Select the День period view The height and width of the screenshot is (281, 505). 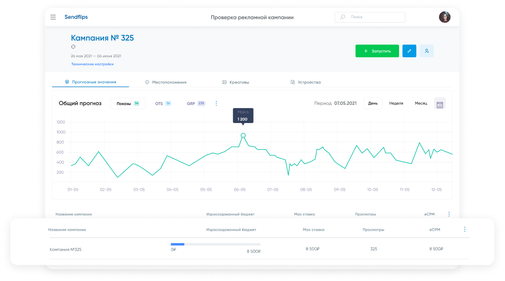click(x=373, y=104)
